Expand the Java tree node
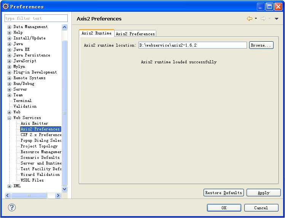This screenshot has height=218, width=285. (9, 44)
